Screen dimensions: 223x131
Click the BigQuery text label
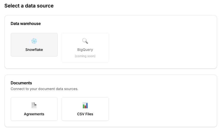(x=85, y=50)
